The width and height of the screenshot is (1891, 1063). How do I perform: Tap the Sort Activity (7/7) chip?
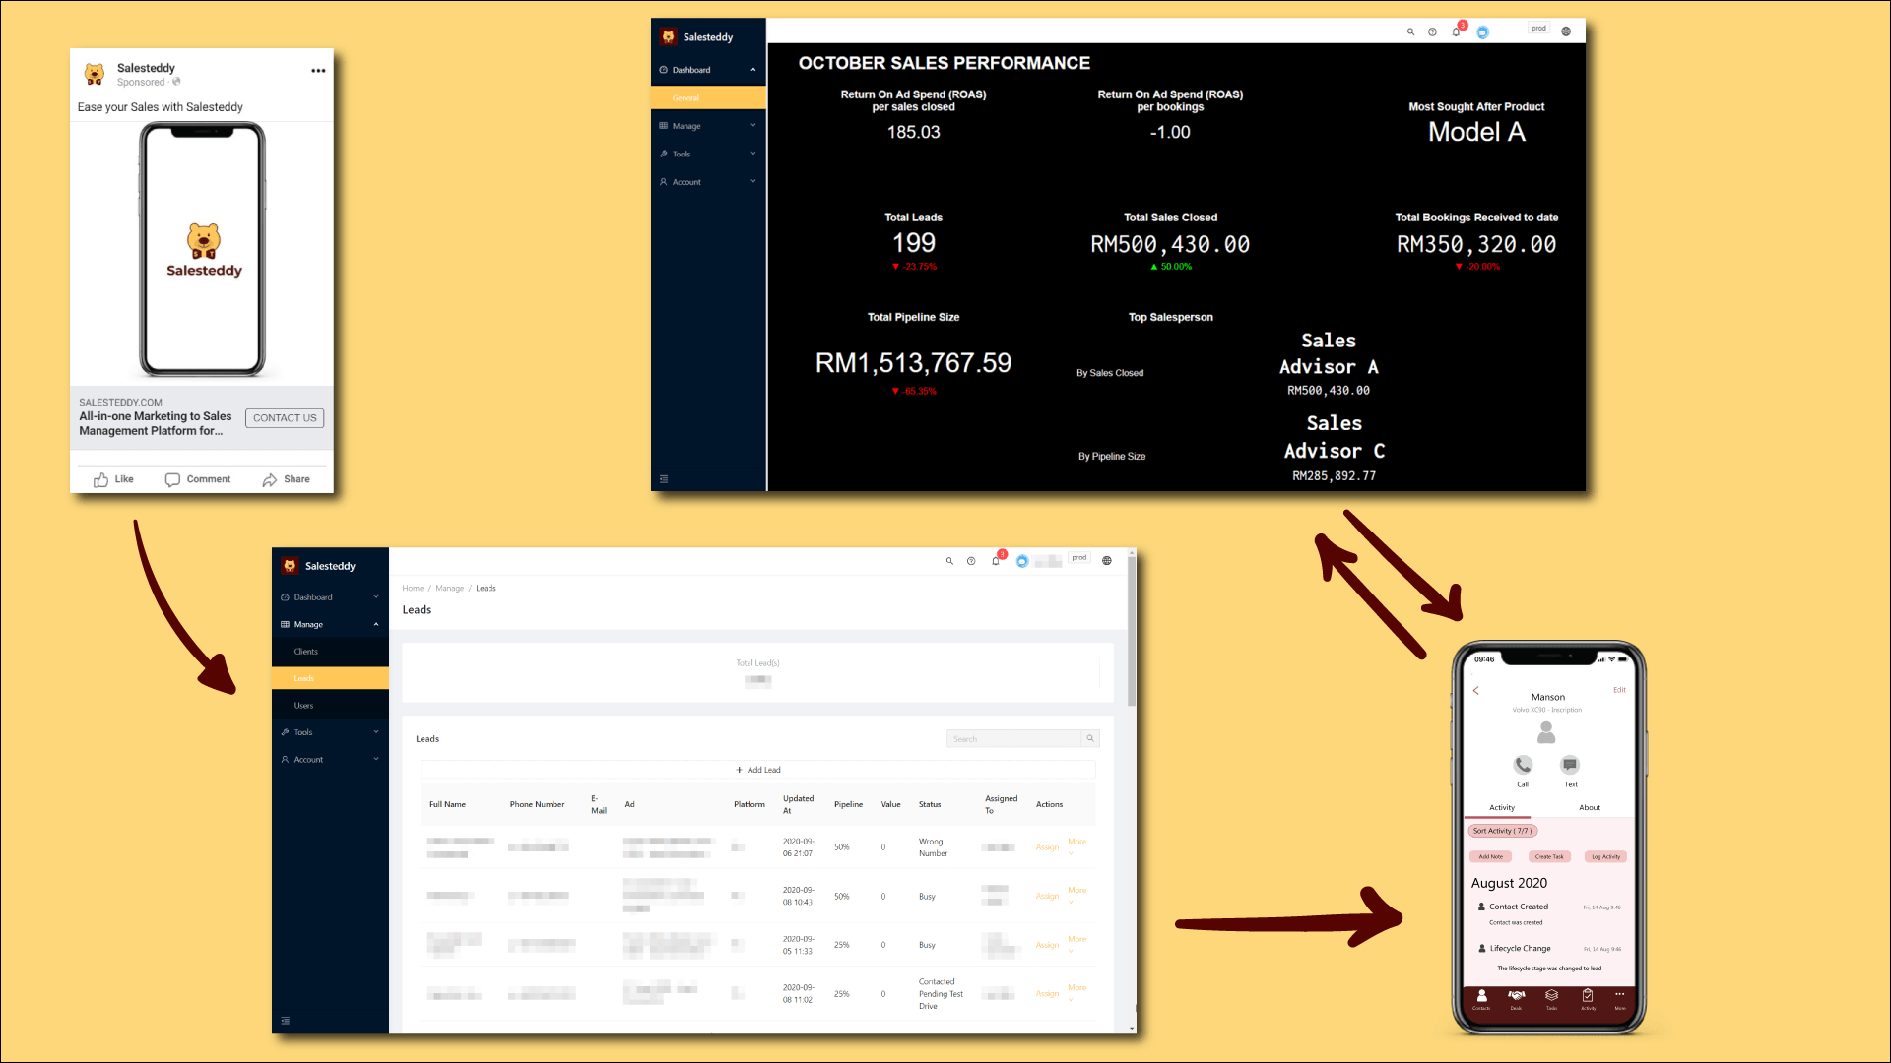[x=1503, y=831]
